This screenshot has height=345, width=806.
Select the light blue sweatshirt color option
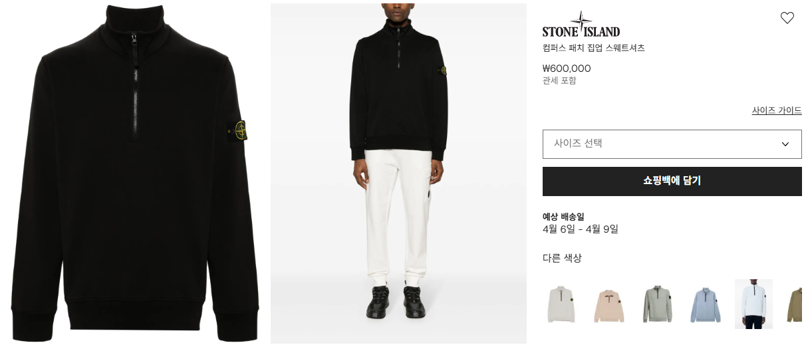coord(705,304)
